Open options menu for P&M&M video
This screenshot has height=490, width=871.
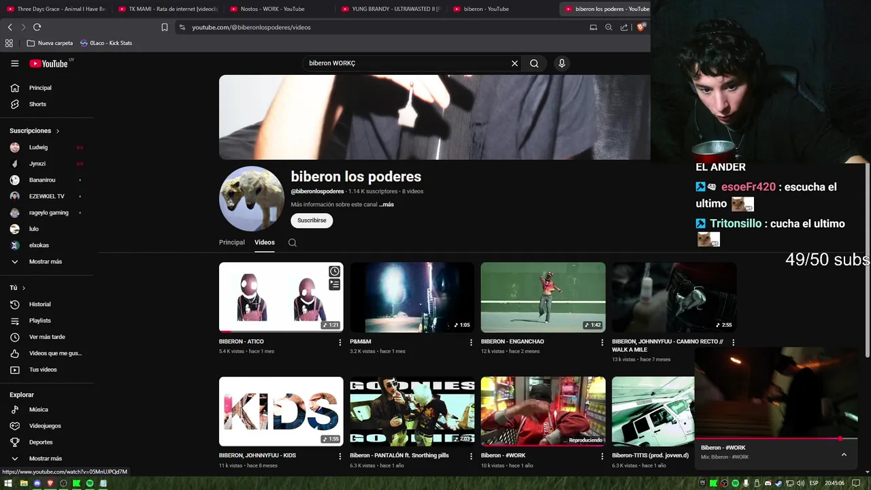[x=471, y=342]
